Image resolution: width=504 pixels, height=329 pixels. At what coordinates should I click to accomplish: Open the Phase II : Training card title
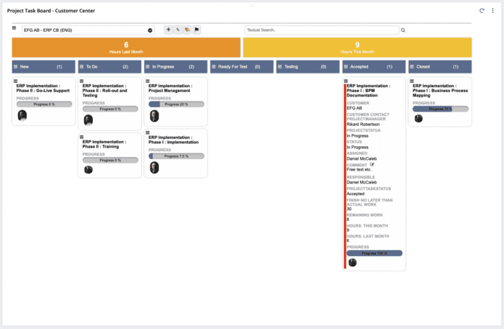click(104, 144)
